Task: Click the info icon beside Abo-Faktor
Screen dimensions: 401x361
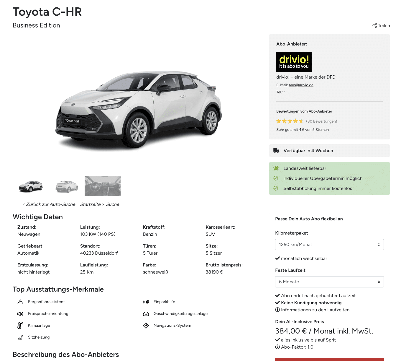Action: pyautogui.click(x=277, y=347)
